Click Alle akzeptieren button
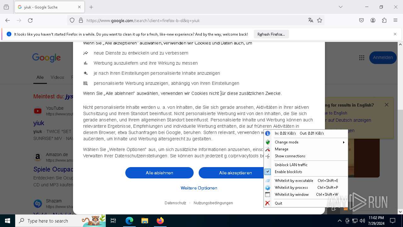The width and height of the screenshot is (403, 227). tap(236, 173)
